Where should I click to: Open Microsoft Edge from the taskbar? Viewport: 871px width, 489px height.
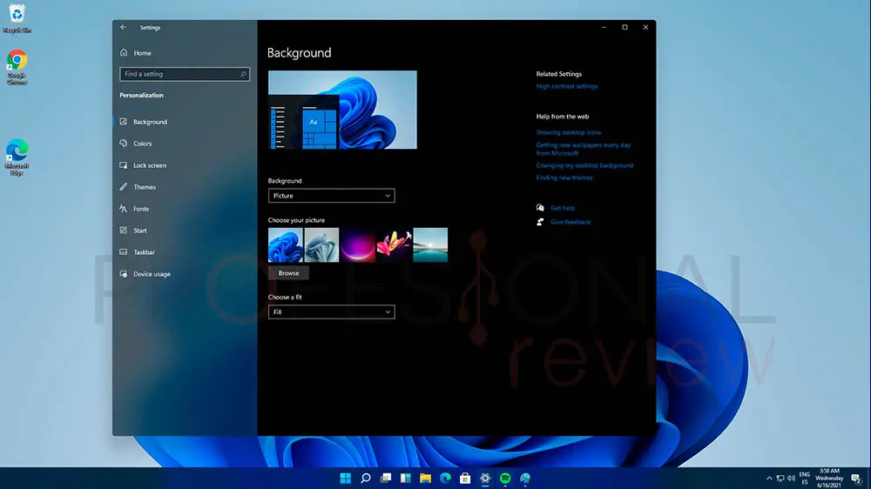point(445,478)
